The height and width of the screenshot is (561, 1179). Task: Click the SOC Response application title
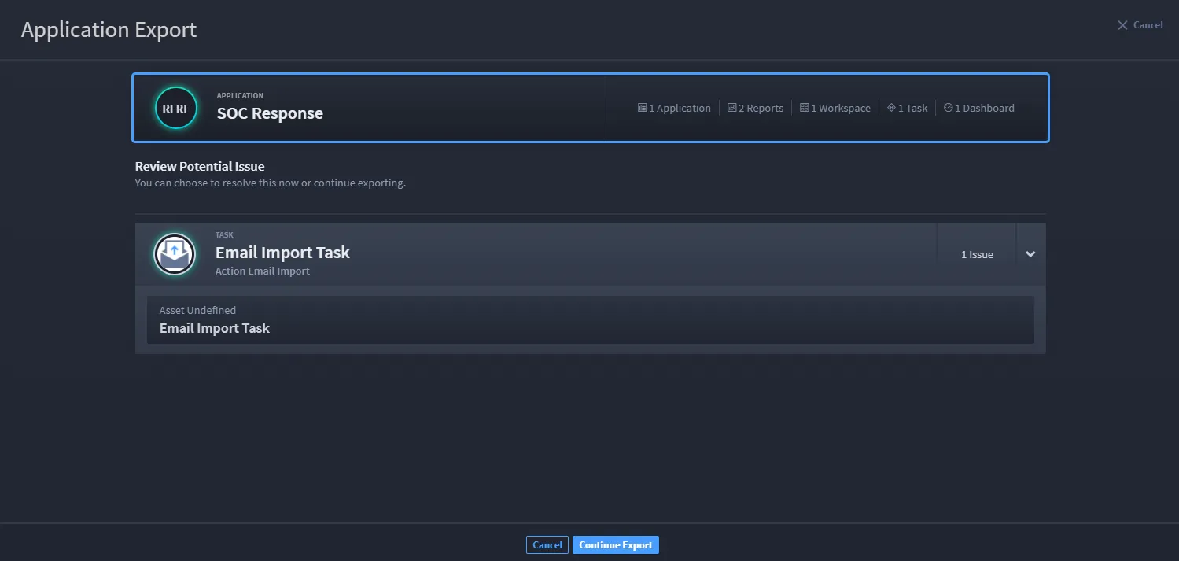[270, 113]
